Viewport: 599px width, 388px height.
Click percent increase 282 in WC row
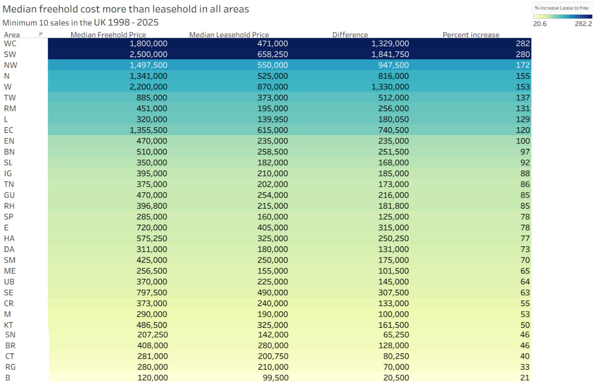(x=523, y=43)
